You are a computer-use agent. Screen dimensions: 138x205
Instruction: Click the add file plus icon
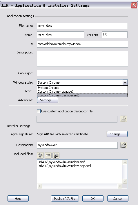click(x=40, y=155)
